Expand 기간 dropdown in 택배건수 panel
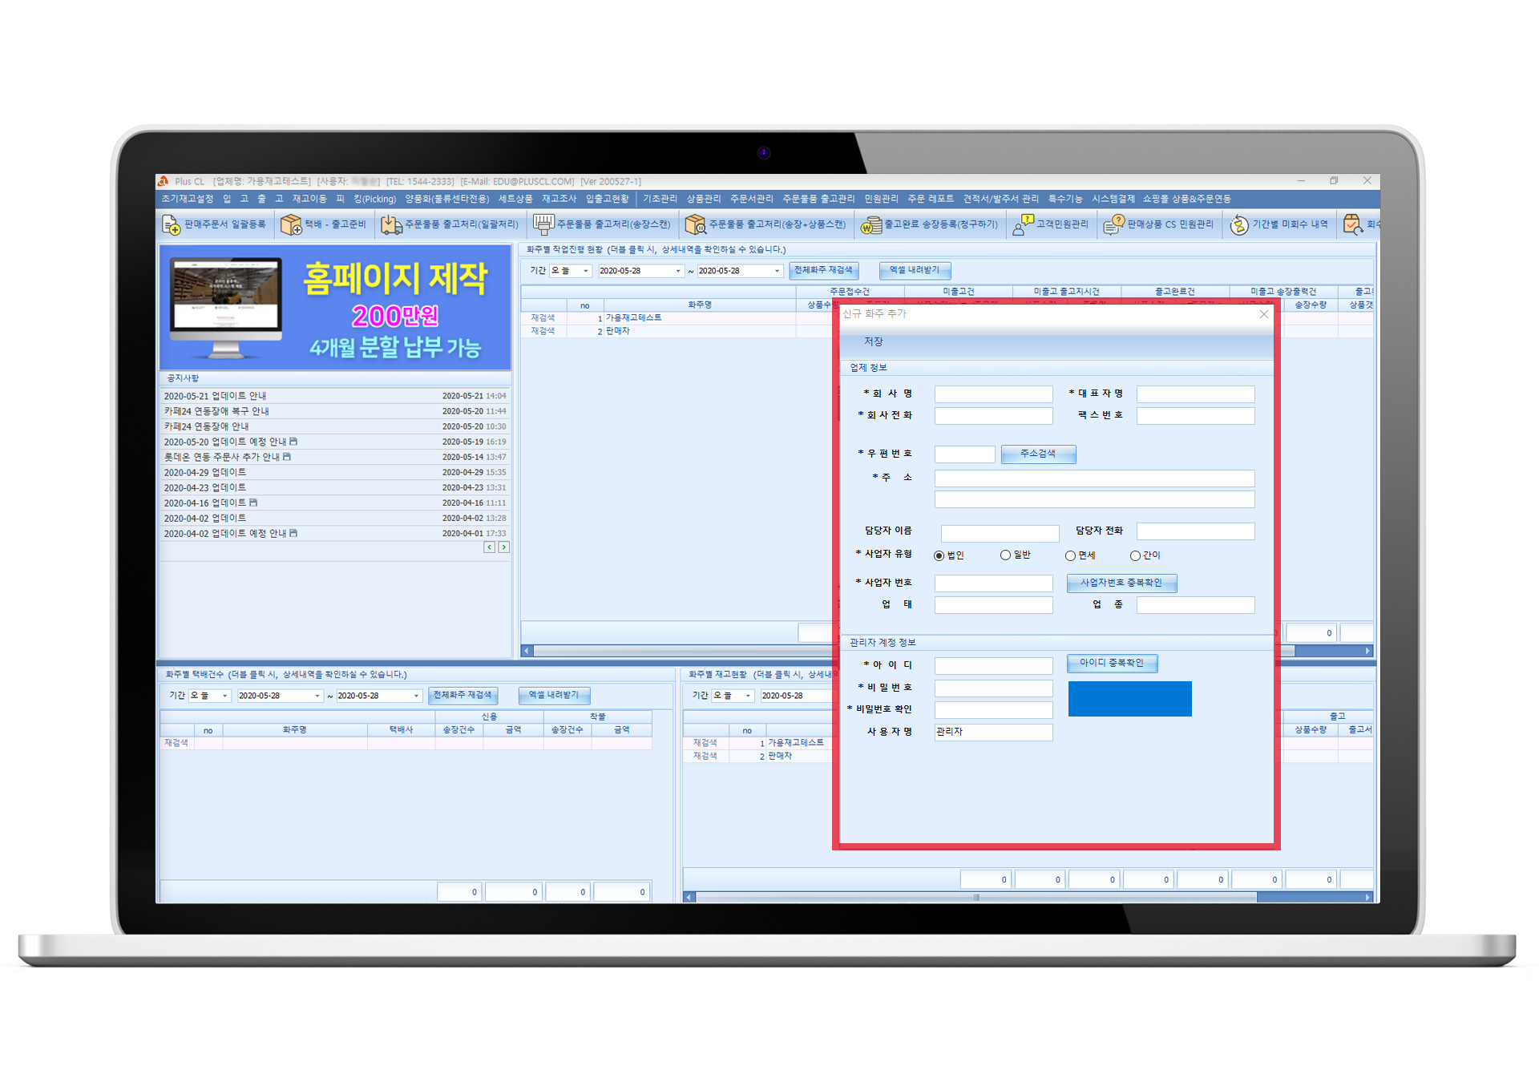 (224, 696)
